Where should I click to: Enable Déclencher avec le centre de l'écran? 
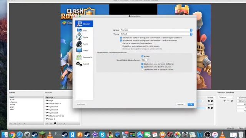(143, 70)
